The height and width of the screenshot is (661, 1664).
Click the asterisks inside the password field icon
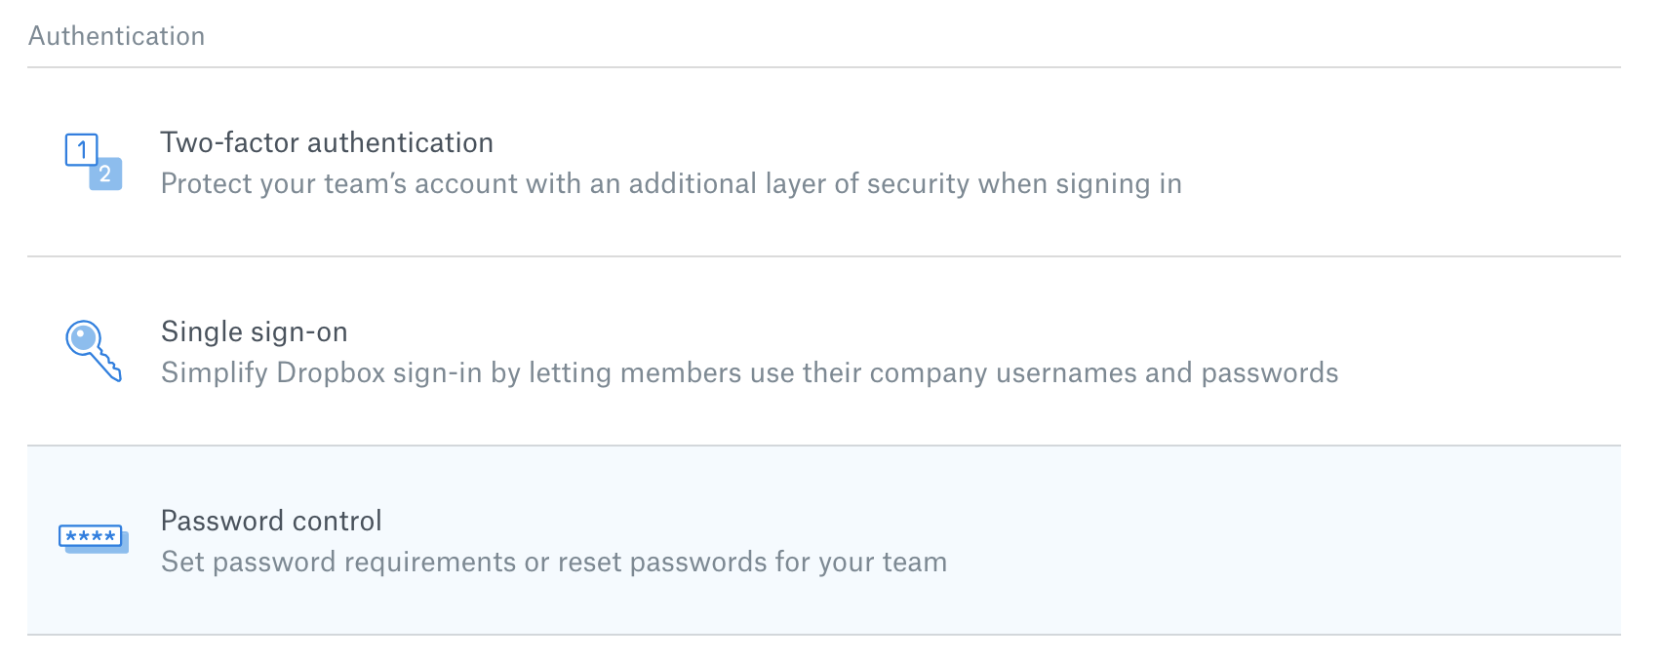pyautogui.click(x=90, y=535)
